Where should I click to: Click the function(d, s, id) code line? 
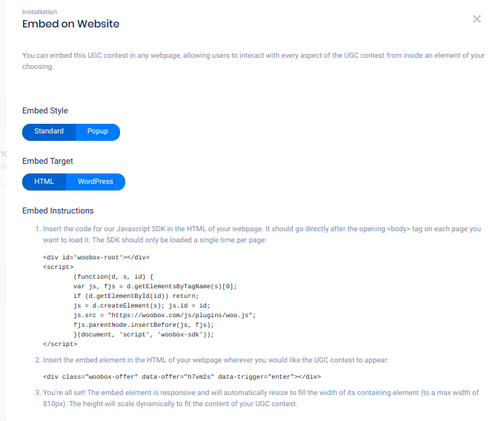113,276
